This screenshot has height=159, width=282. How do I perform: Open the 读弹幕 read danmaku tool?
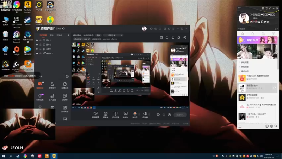(x=65, y=97)
